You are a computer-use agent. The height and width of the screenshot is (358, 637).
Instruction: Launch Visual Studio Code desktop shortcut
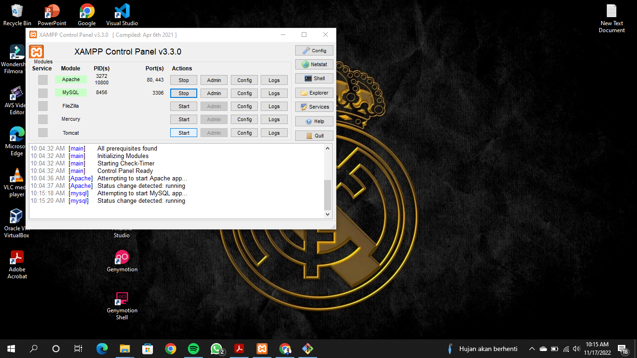click(122, 15)
